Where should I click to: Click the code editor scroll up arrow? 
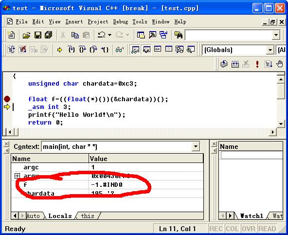pos(281,79)
